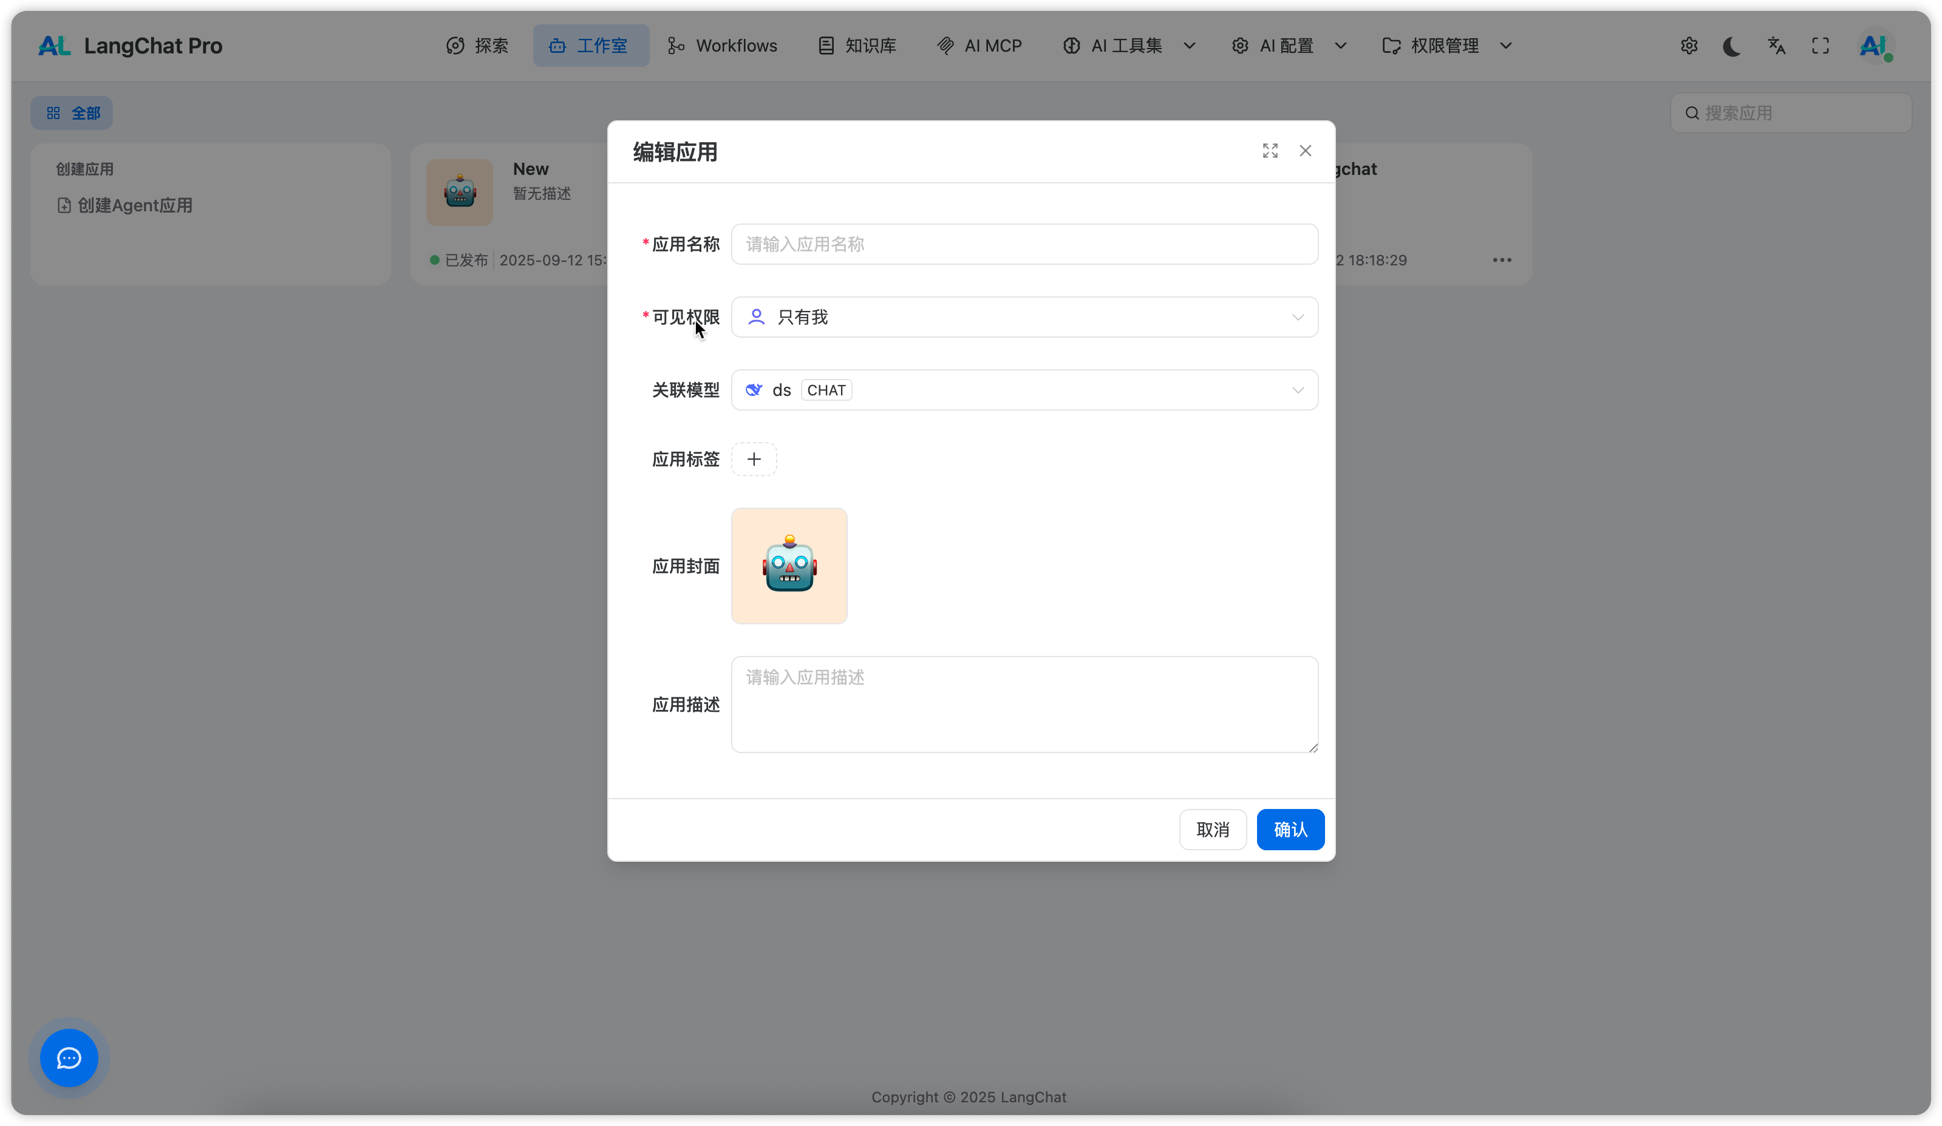
Task: Click the chat bubble floating button
Action: pyautogui.click(x=69, y=1057)
